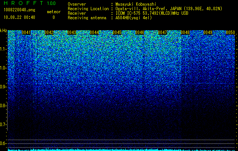Click the filename 1008220040.png

coord(20,10)
